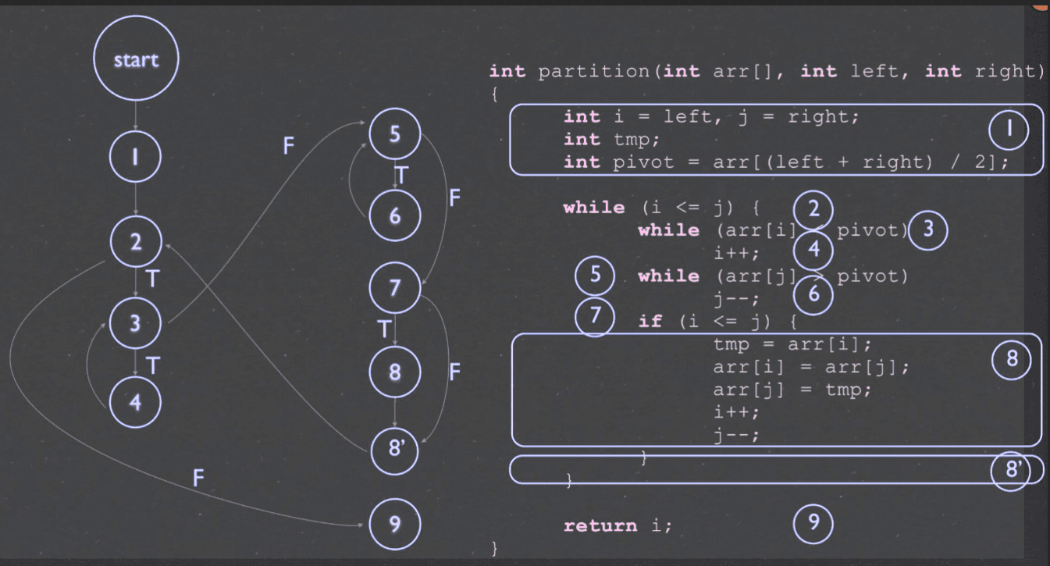Viewport: 1050px width, 566px height.
Task: Select the line 'int i = left, j = right;'
Action: pos(711,117)
